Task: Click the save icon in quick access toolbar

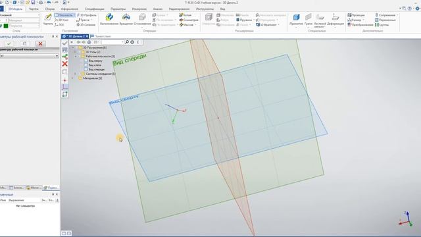Action: 33,2
